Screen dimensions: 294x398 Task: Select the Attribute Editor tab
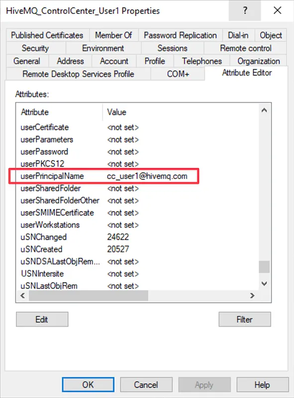[247, 73]
